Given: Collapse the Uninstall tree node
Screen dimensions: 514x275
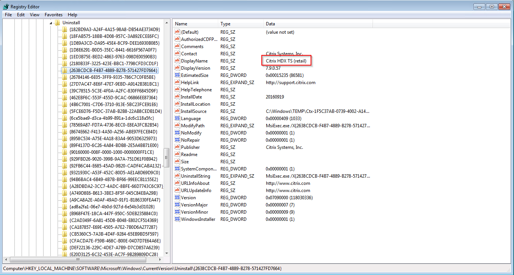Looking at the screenshot, I should (51, 23).
